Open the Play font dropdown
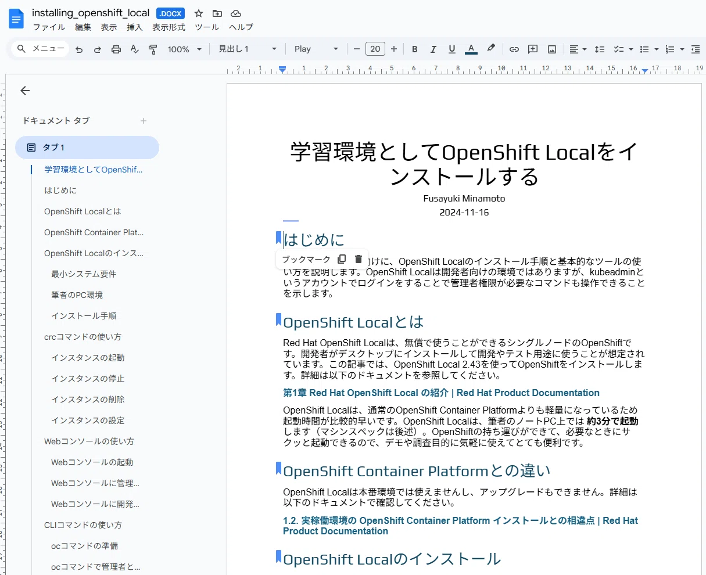 click(316, 49)
